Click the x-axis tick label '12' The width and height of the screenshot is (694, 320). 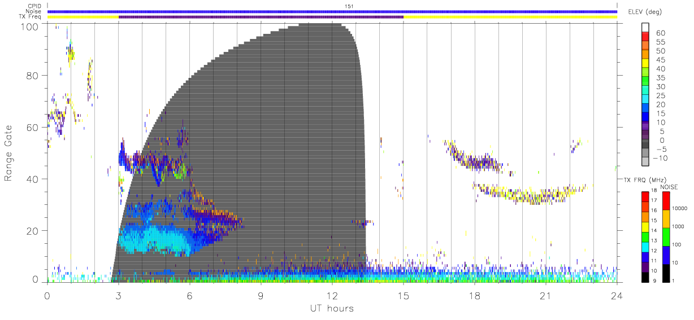pyautogui.click(x=332, y=295)
